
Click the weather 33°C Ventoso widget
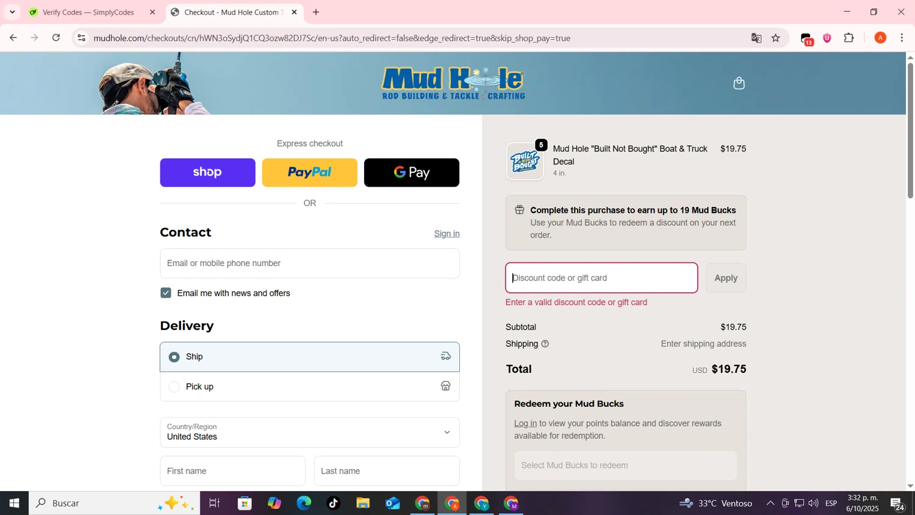[x=716, y=503]
